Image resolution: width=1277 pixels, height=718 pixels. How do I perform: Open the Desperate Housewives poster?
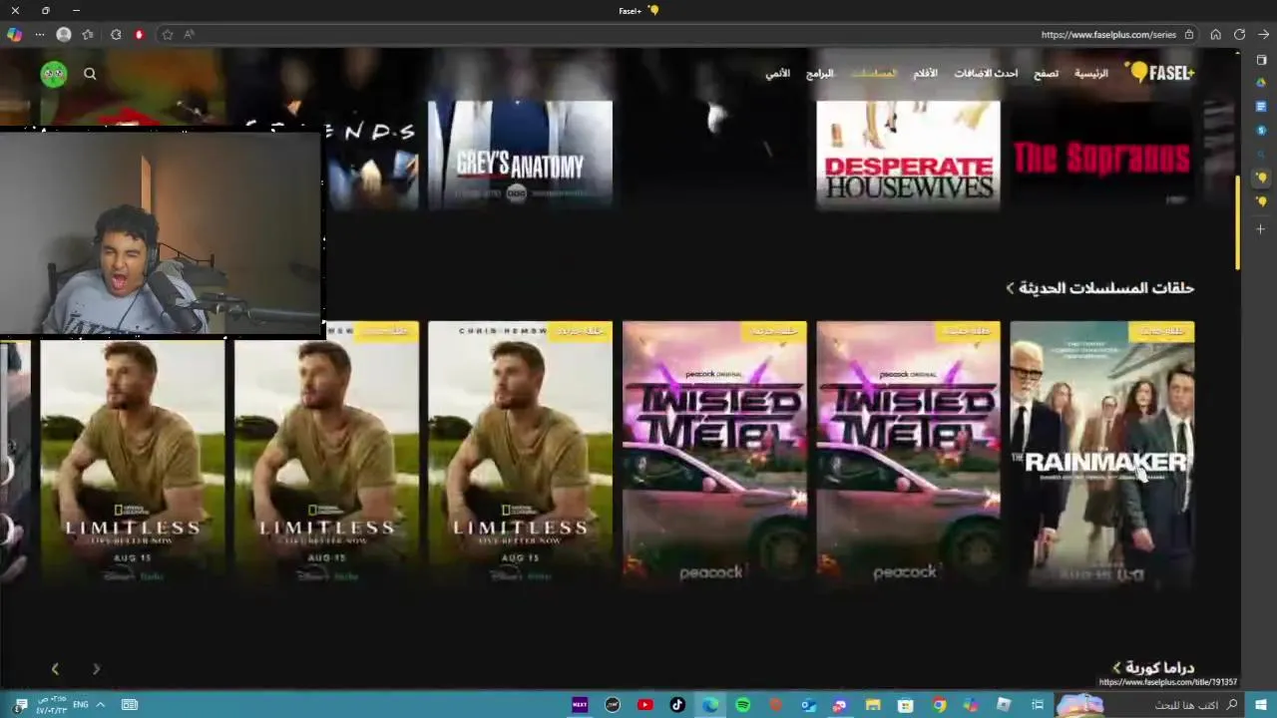(x=908, y=155)
